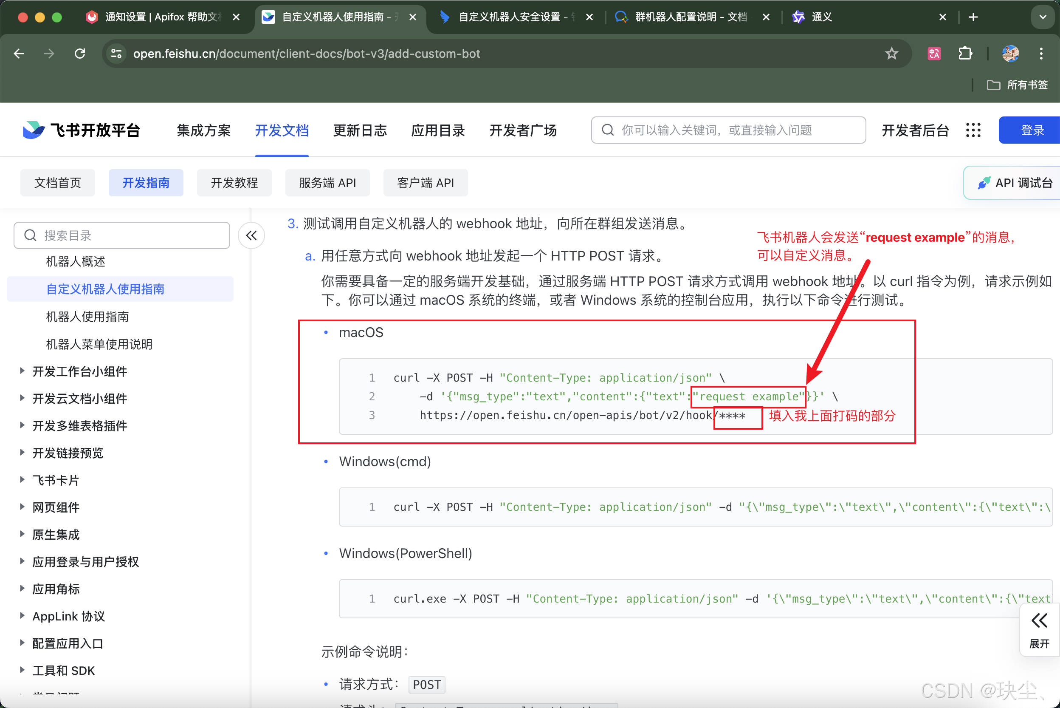1060x708 pixels.
Task: Open the 更新日志 nav item
Action: pyautogui.click(x=360, y=130)
